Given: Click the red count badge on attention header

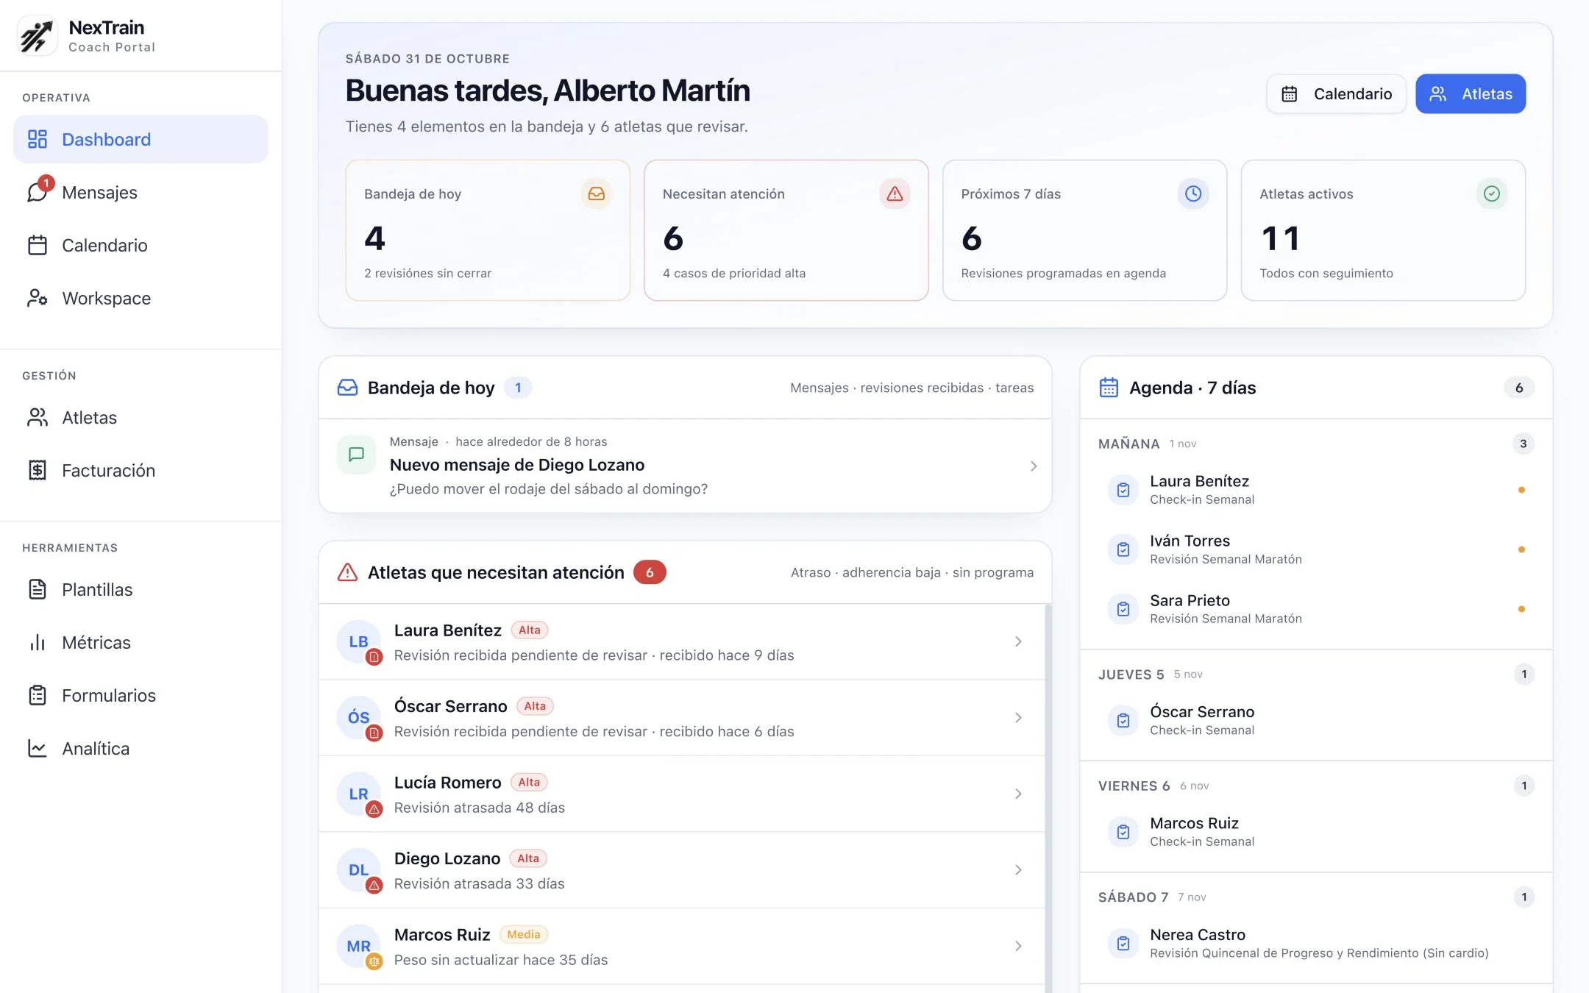Looking at the screenshot, I should [x=650, y=572].
